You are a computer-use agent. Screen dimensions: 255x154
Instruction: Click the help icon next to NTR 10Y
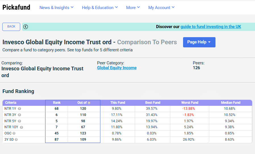coord(22,127)
